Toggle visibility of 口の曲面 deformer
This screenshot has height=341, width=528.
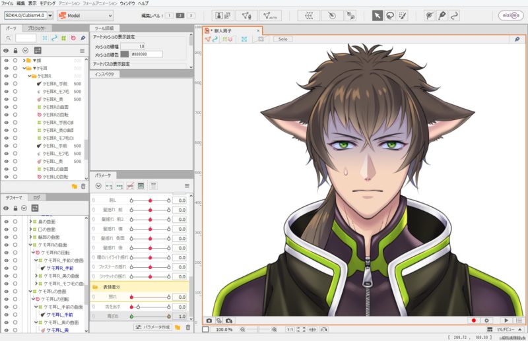pos(6,230)
